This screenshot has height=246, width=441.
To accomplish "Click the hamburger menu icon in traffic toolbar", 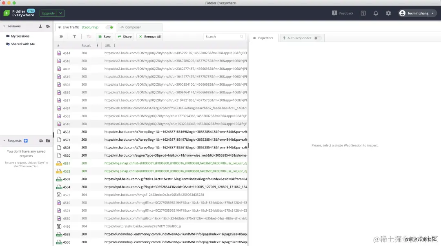I will [61, 37].
